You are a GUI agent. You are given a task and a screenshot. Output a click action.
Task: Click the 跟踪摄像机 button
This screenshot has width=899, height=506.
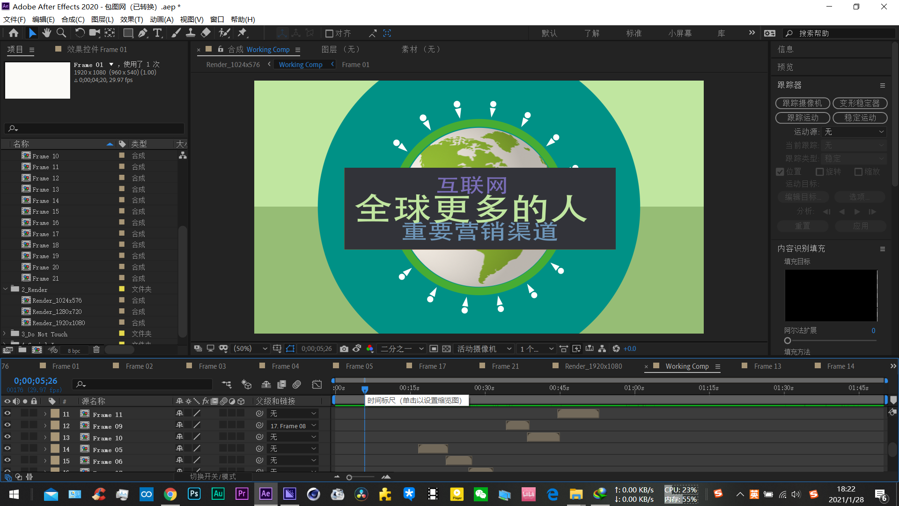(802, 103)
